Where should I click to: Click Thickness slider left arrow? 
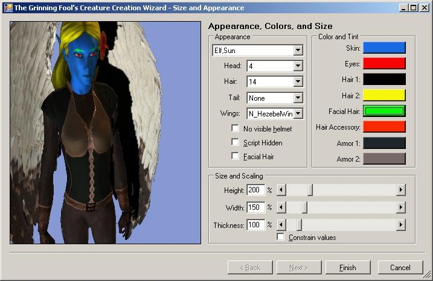point(281,225)
